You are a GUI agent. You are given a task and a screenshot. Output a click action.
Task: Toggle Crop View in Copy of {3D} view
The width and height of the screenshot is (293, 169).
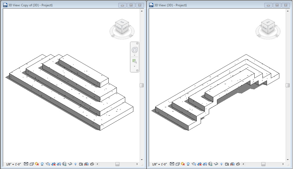click(x=53, y=164)
